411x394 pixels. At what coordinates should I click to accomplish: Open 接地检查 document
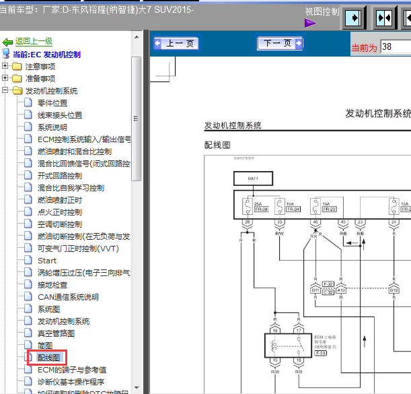click(52, 285)
